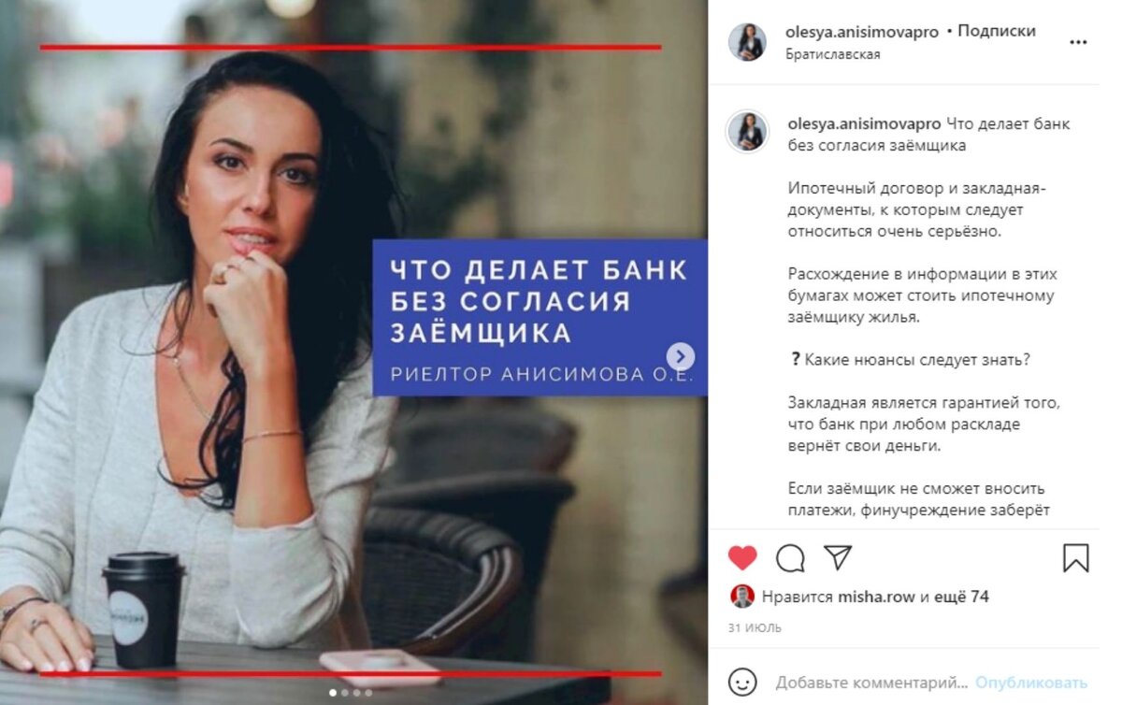Share post with paper plane icon
1122x705 pixels.
pyautogui.click(x=838, y=557)
